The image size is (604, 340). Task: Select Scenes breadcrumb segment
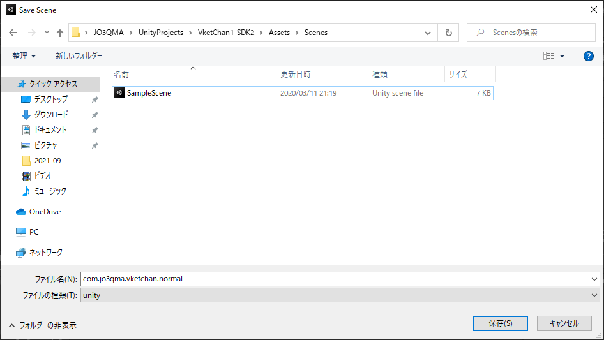pyautogui.click(x=316, y=33)
